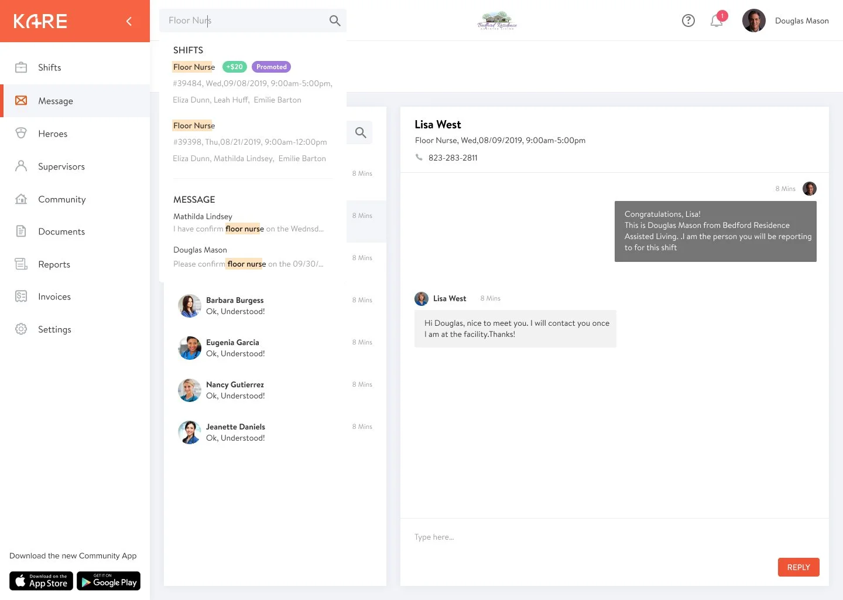The width and height of the screenshot is (843, 600).
Task: Open the Documents section
Action: click(61, 231)
